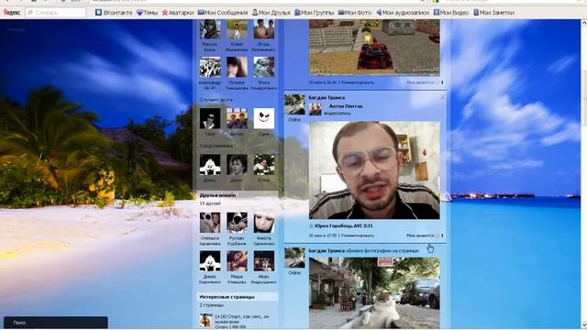
Task: Open the Темы bookmark with heart icon
Action: (147, 12)
